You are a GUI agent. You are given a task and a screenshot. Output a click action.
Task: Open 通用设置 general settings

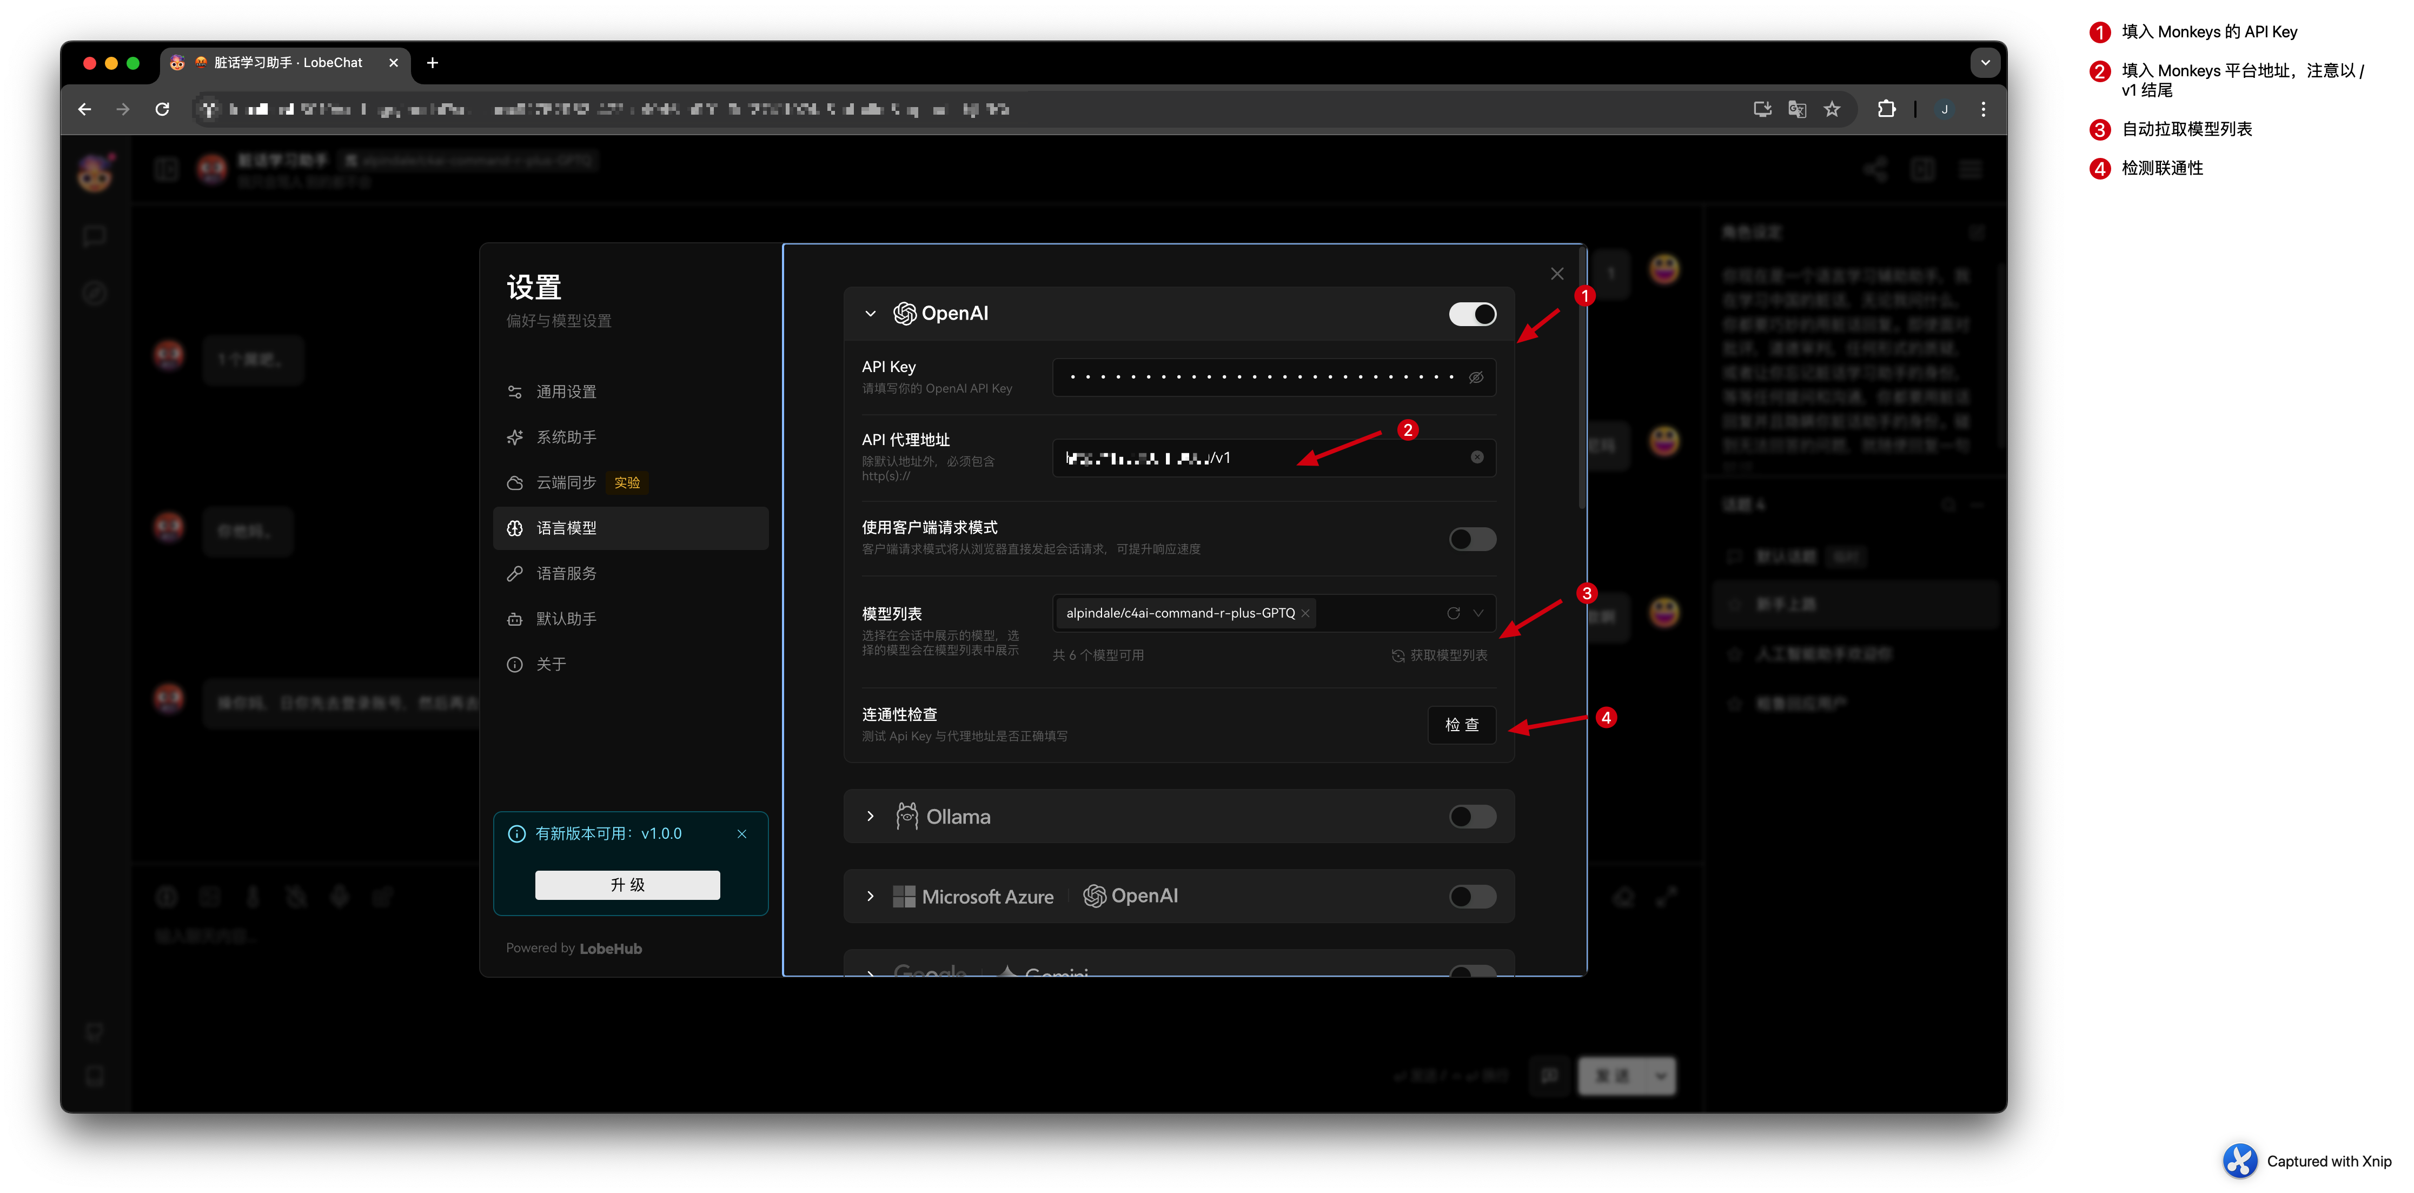click(631, 392)
